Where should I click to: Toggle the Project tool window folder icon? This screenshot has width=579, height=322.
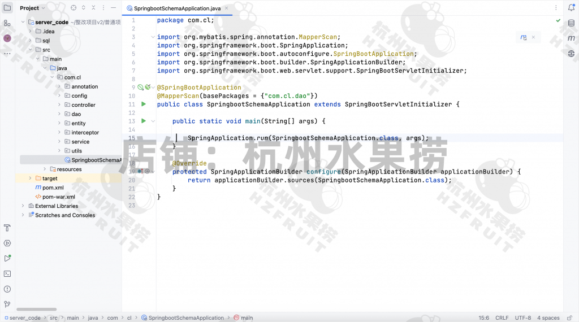7,8
